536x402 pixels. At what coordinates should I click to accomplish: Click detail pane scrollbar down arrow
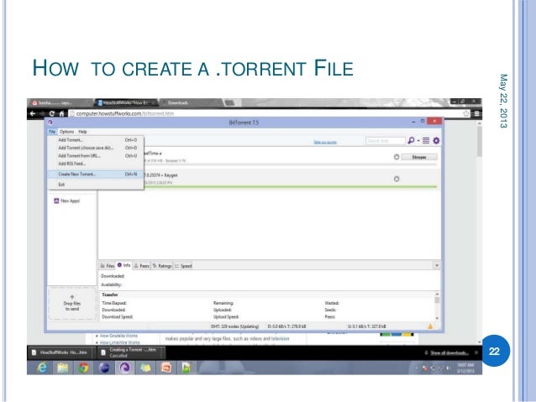point(437,318)
